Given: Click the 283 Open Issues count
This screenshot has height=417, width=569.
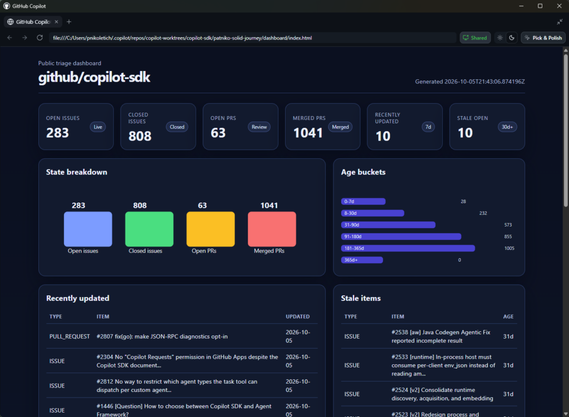Looking at the screenshot, I should tap(57, 133).
